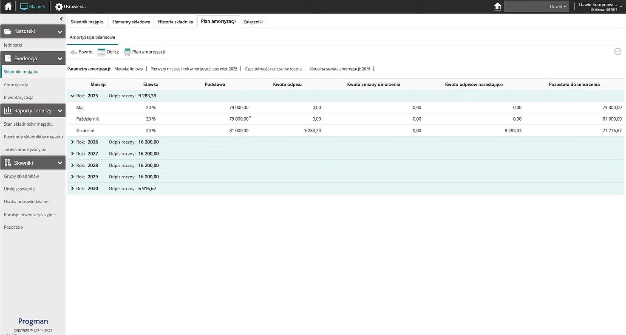Switch to the Historia składnika tab

[x=175, y=22]
